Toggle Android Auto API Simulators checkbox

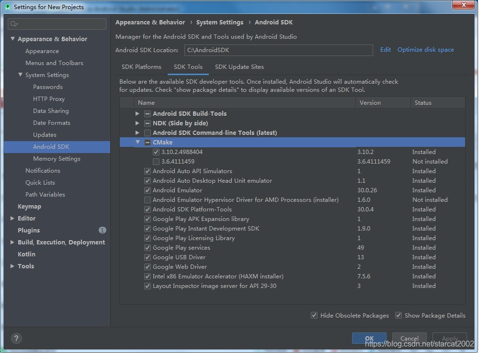pyautogui.click(x=148, y=171)
